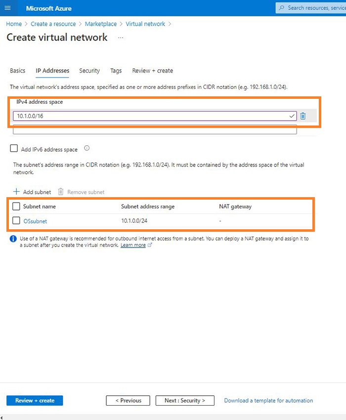This screenshot has height=420, width=346.
Task: Open the Security tab
Action: point(89,71)
